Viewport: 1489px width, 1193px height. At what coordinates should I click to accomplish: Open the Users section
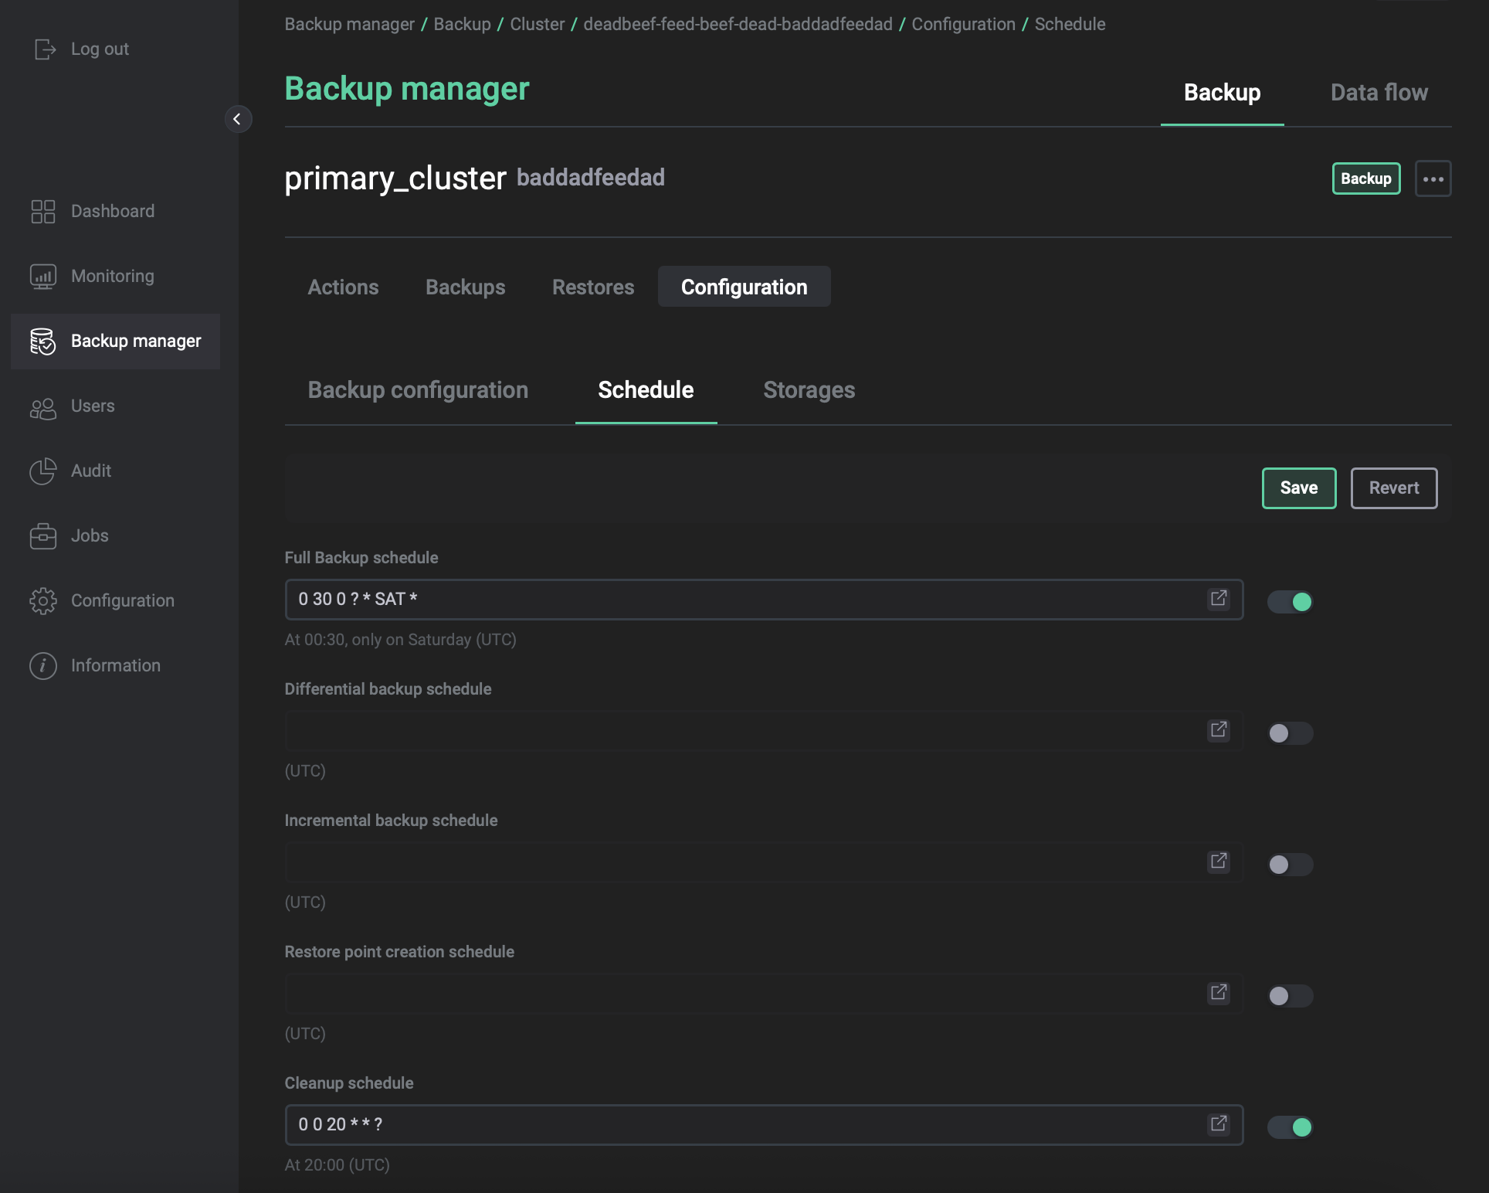pos(92,406)
